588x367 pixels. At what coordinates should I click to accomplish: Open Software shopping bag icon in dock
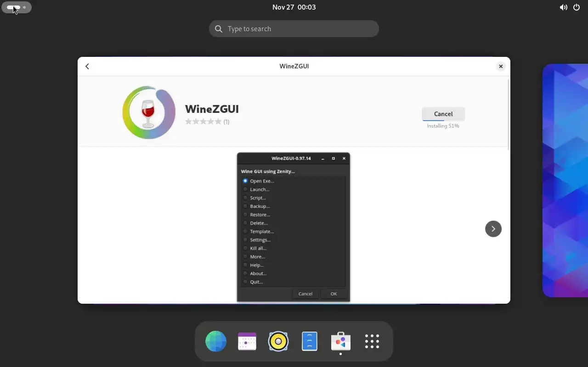click(x=341, y=341)
